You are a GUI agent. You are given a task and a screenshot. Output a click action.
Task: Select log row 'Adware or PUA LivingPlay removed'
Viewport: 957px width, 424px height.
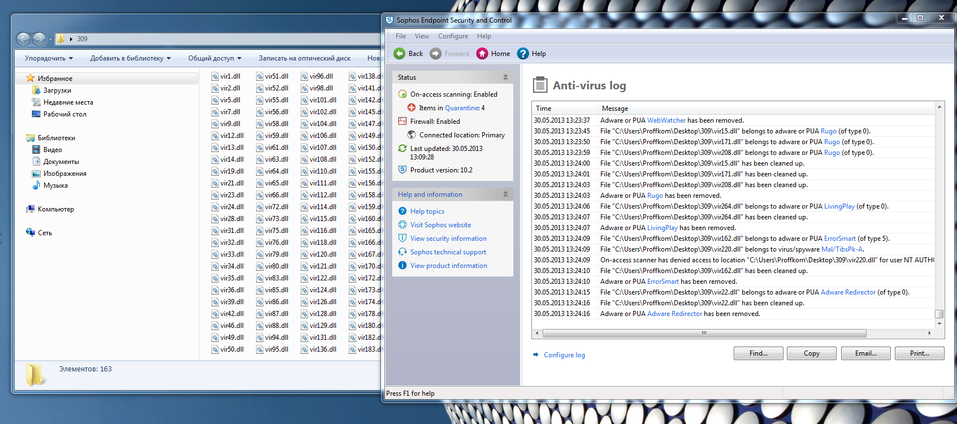pos(734,228)
